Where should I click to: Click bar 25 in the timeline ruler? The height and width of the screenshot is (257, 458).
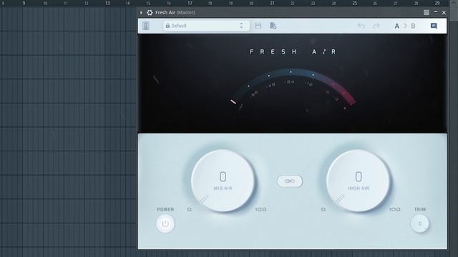pyautogui.click(x=355, y=3)
